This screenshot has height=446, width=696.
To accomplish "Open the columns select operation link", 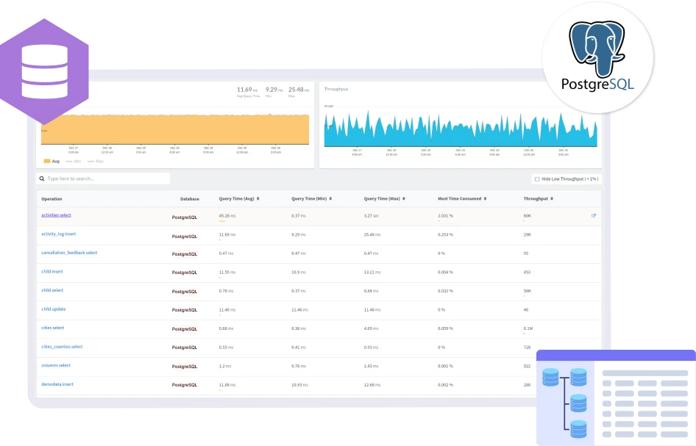I will click(56, 365).
